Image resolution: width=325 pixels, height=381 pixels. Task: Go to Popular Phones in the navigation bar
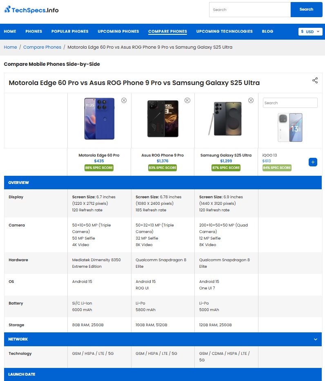70,31
